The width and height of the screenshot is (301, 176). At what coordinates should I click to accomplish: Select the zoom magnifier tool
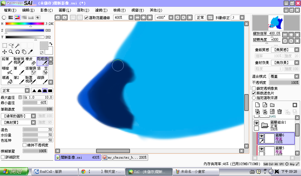pyautogui.click(x=11, y=52)
